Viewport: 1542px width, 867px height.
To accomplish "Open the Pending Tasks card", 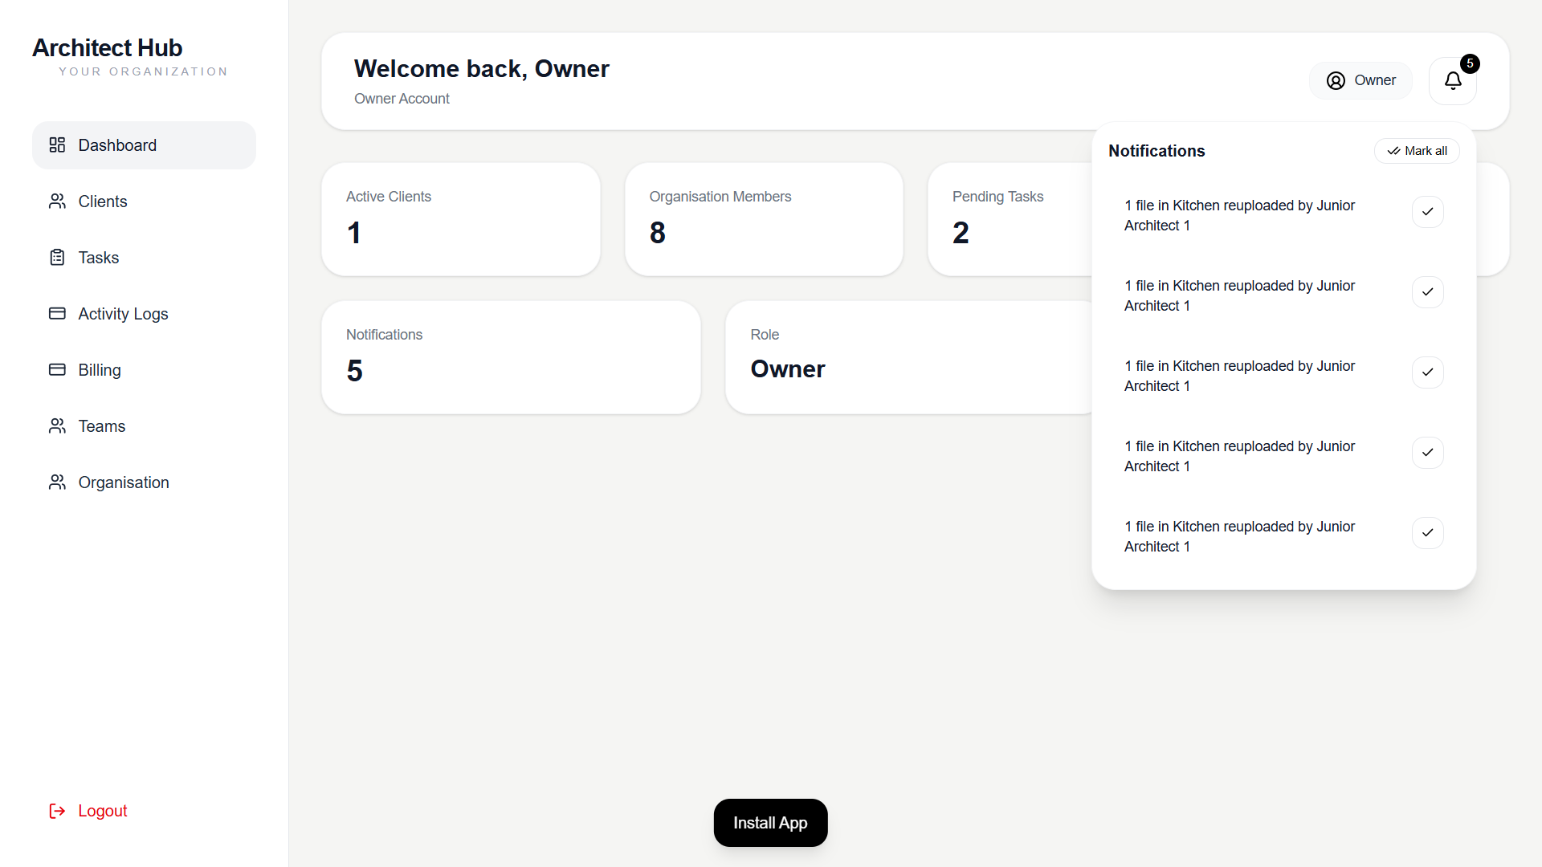I will (1010, 219).
